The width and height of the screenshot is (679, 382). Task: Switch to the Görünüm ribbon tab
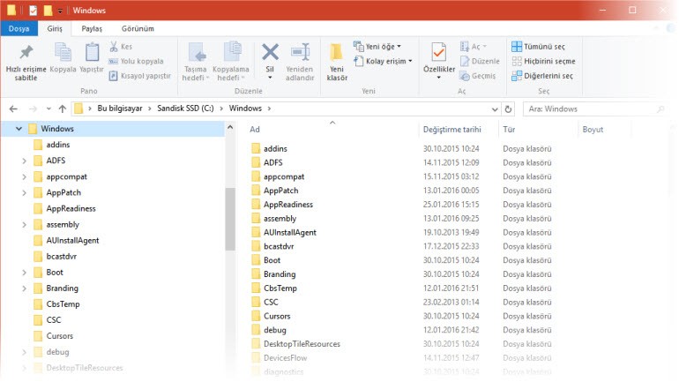point(138,28)
